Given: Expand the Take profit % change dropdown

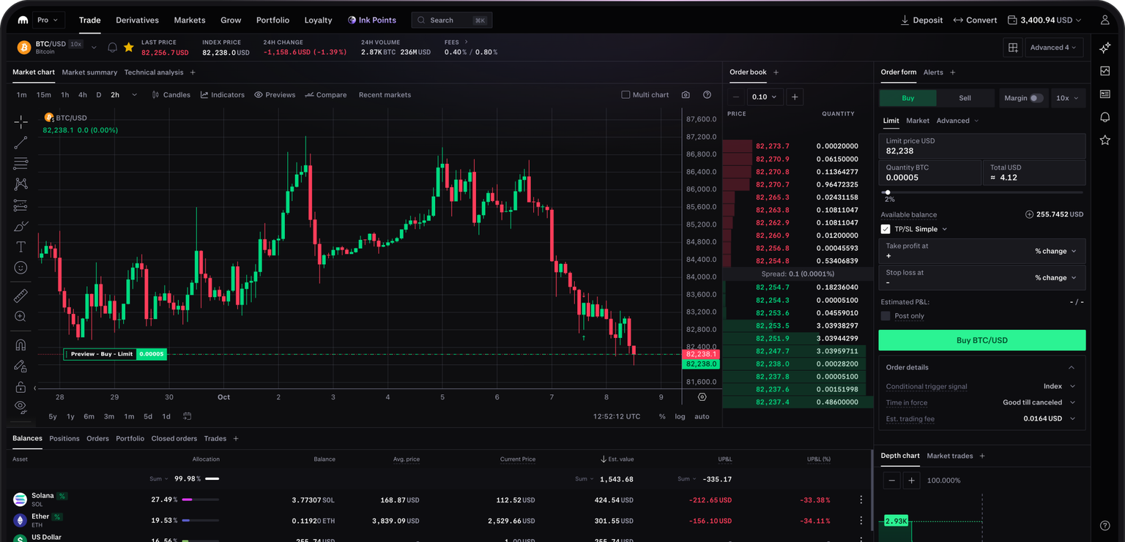Looking at the screenshot, I should [1055, 251].
